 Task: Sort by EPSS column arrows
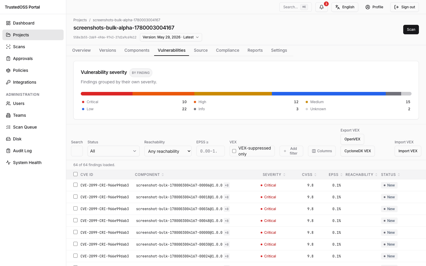pyautogui.click(x=341, y=175)
